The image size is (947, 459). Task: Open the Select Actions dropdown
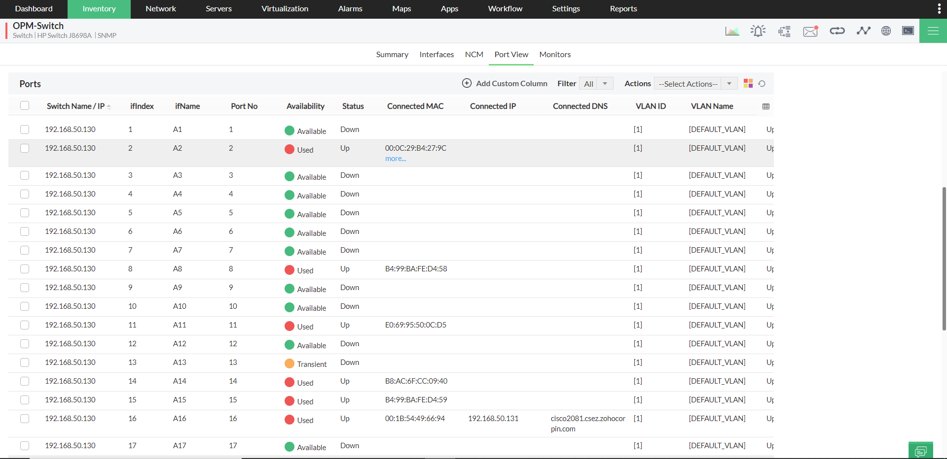(695, 84)
